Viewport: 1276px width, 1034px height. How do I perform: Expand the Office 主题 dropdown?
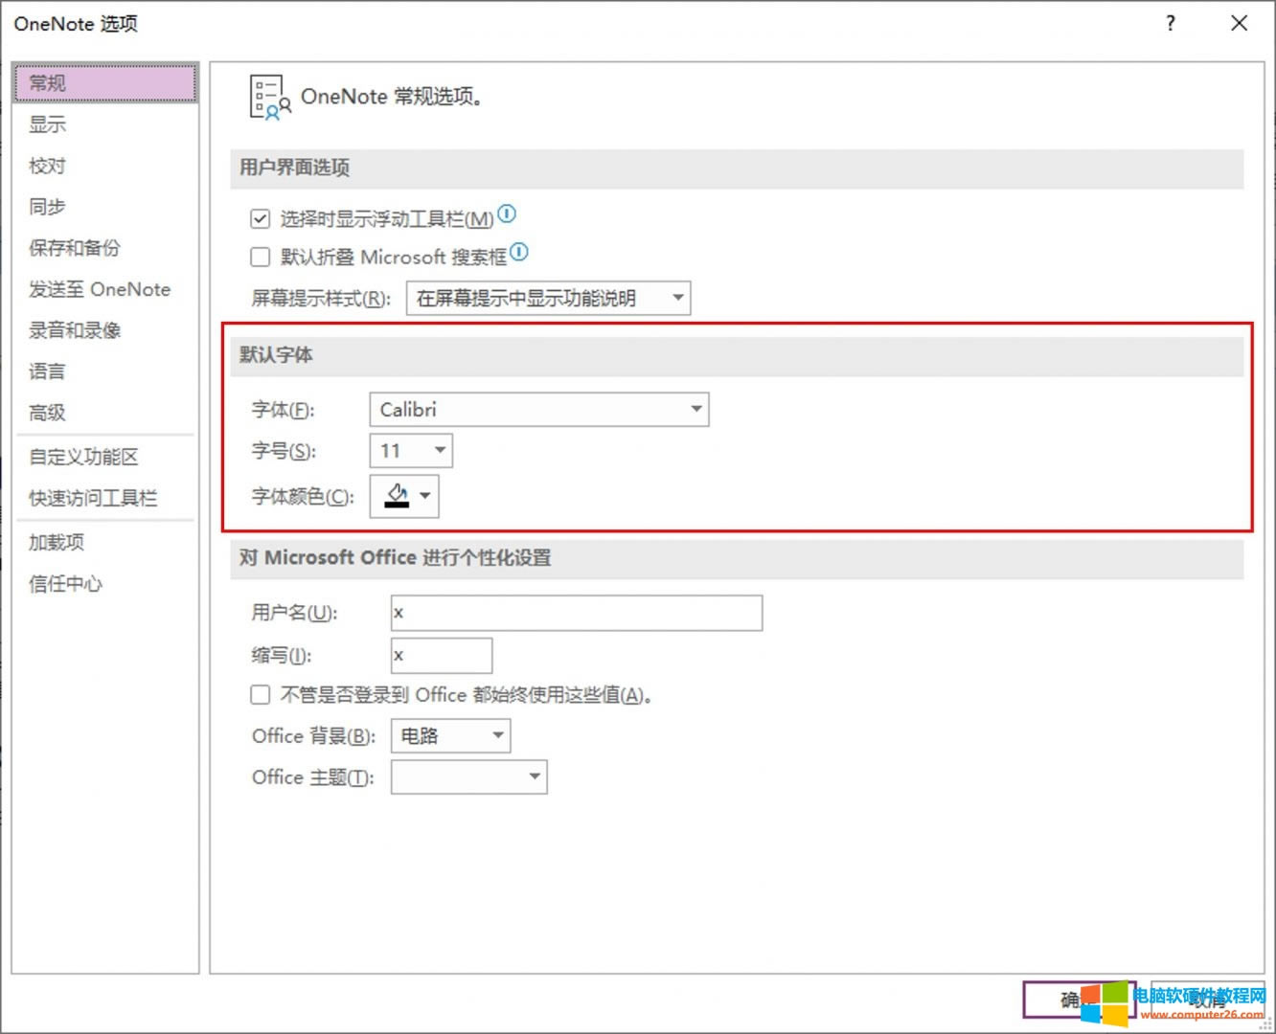(468, 776)
